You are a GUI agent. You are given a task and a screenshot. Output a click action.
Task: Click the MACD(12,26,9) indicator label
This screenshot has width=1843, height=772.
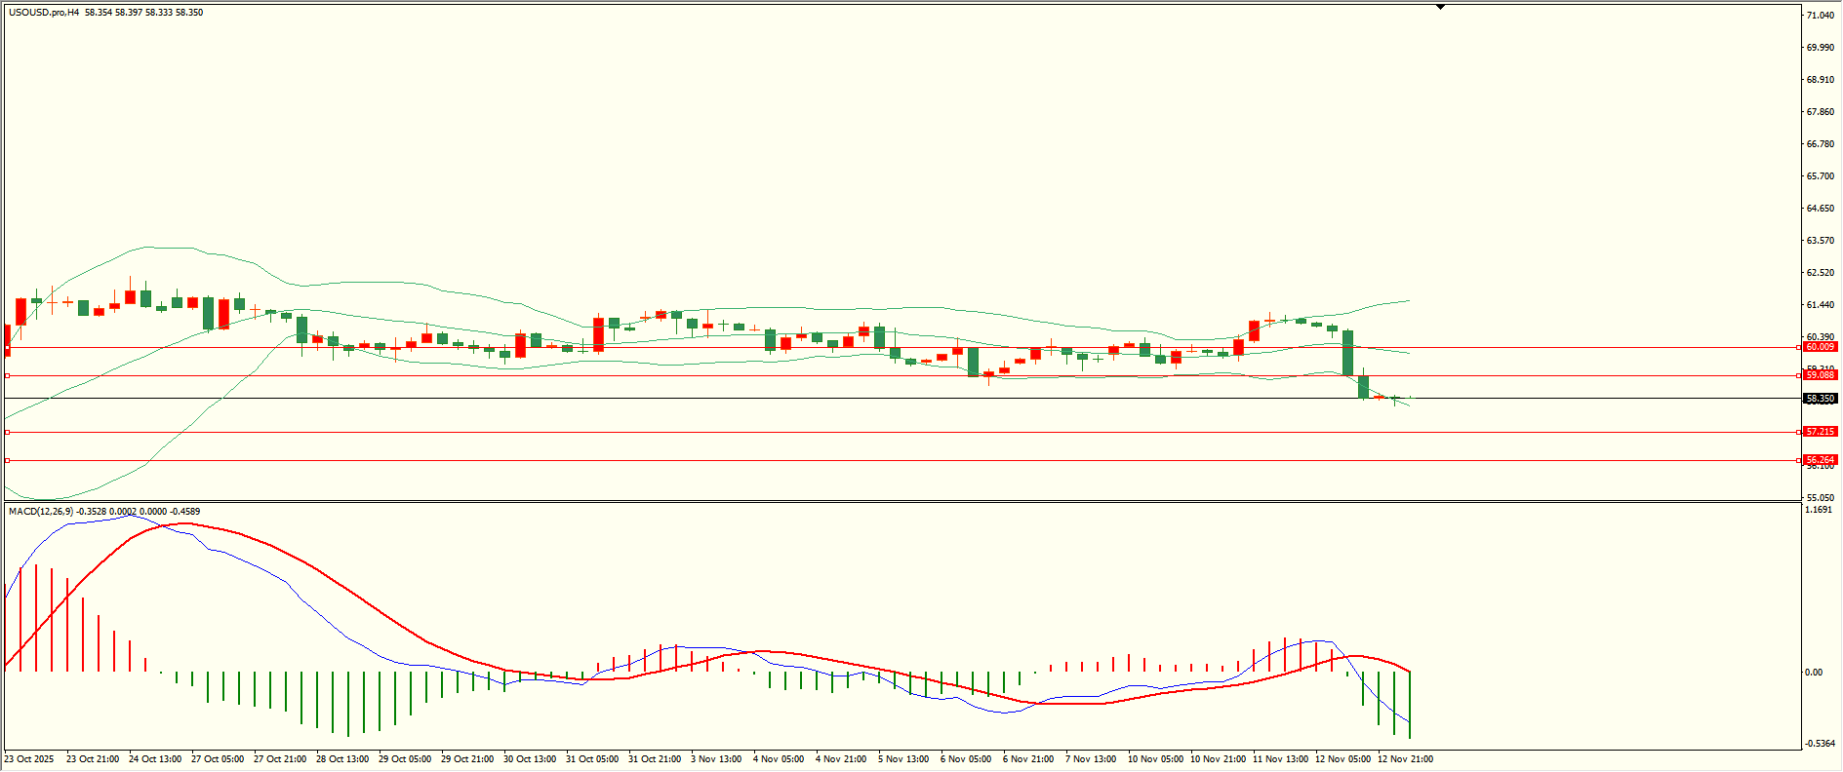coord(41,512)
